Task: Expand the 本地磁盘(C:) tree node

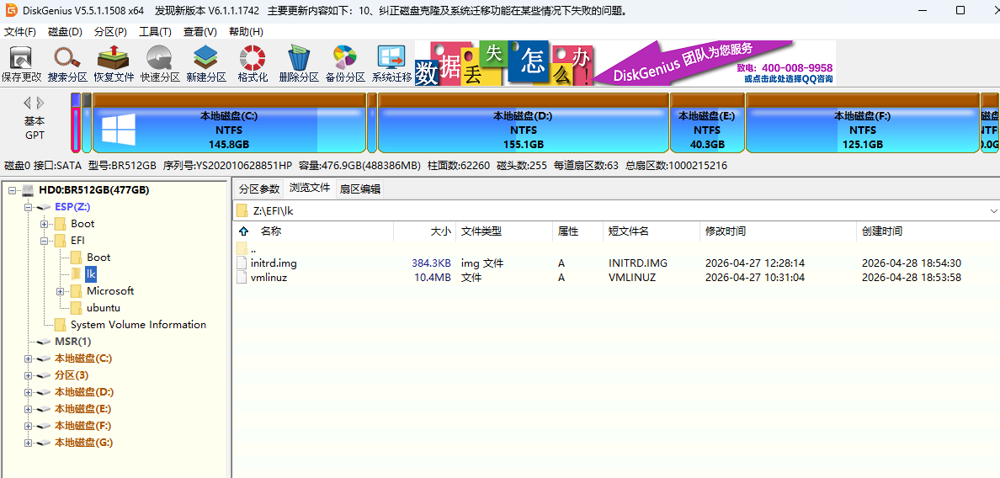Action: click(28, 358)
